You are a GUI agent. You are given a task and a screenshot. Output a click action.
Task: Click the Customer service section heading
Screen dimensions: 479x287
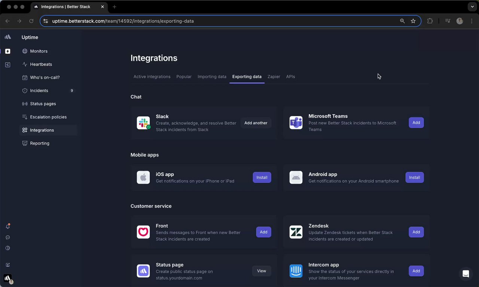pyautogui.click(x=151, y=206)
